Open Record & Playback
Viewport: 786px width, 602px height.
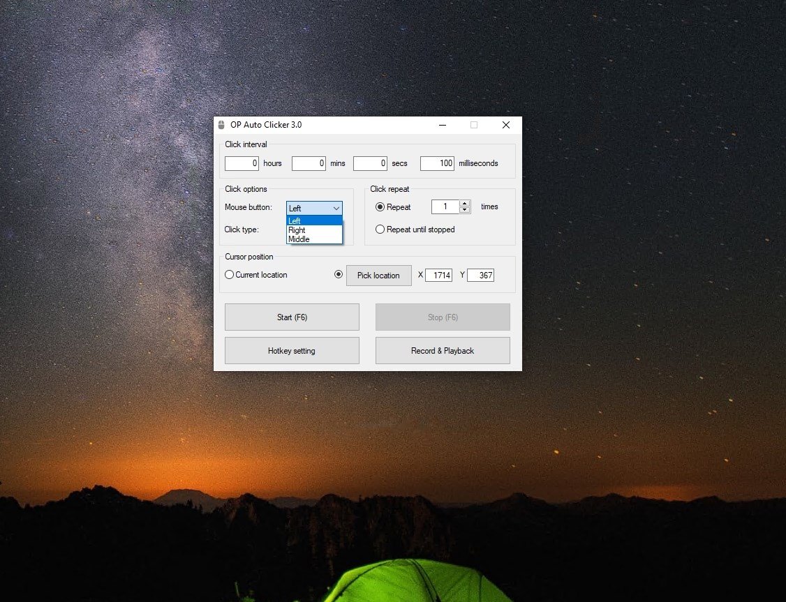pos(443,351)
